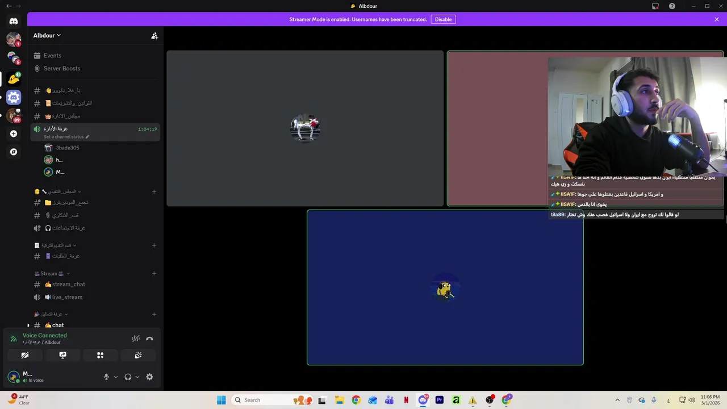
Task: Open File Explorer from taskbar
Action: (x=339, y=400)
